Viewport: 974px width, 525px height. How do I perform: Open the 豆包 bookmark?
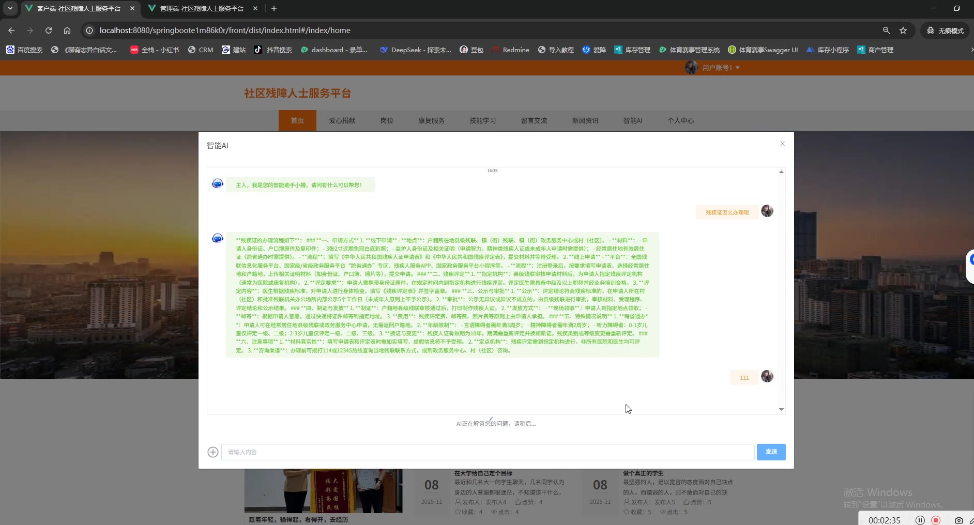coord(471,50)
